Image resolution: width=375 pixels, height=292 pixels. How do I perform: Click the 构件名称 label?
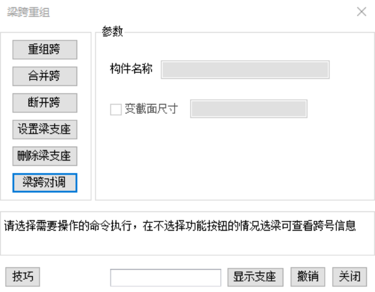(131, 69)
